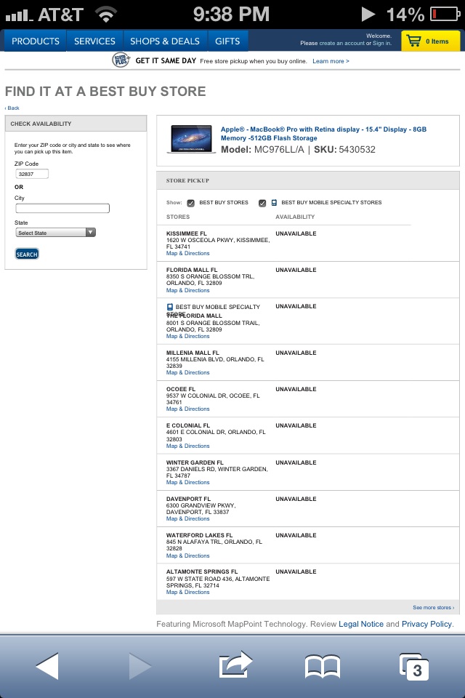Image resolution: width=465 pixels, height=698 pixels.
Task: Tap the Safari back arrow
Action: click(47, 666)
